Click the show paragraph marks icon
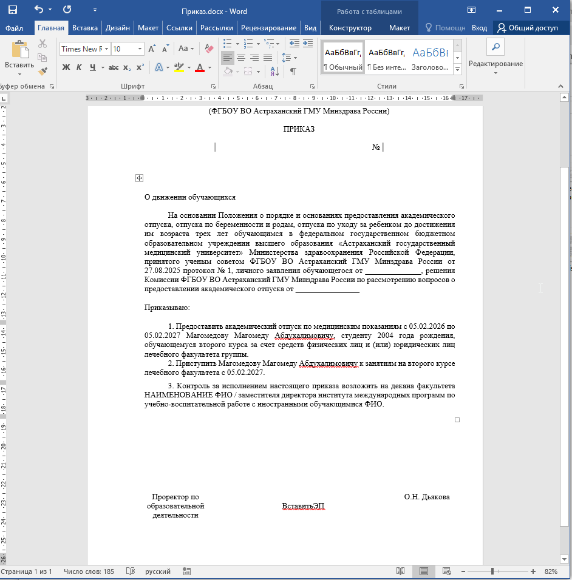The image size is (572, 580). (293, 72)
